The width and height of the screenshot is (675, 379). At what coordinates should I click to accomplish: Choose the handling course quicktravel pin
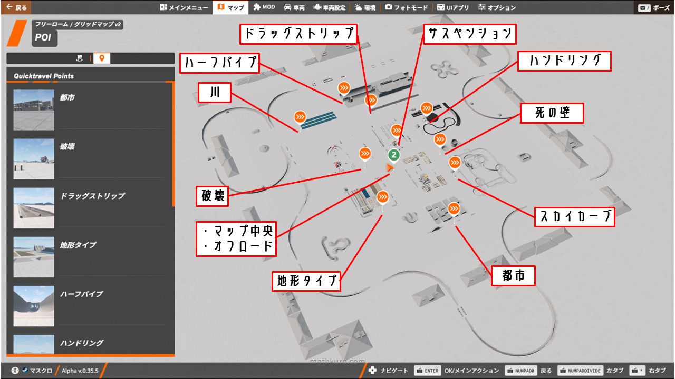(427, 108)
